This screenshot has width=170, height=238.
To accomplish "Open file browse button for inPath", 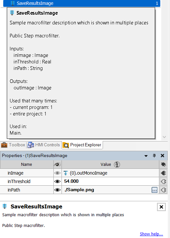I will tap(154, 190).
